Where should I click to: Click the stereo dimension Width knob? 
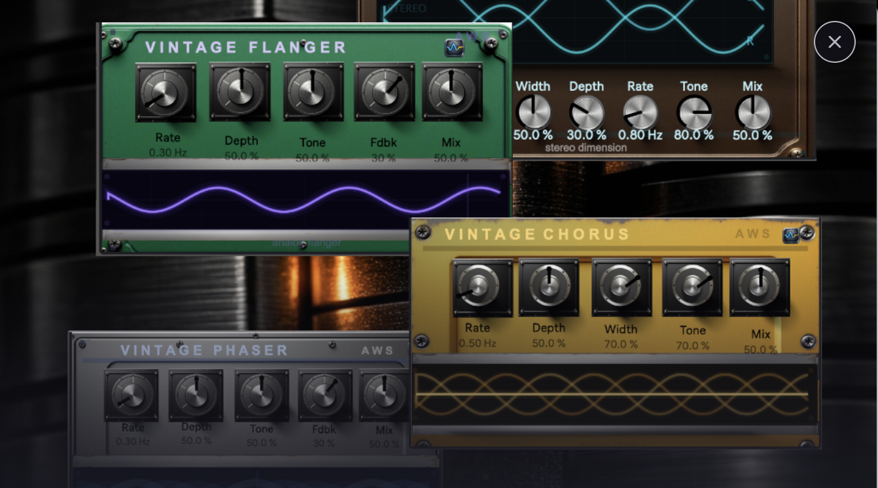[x=533, y=112]
